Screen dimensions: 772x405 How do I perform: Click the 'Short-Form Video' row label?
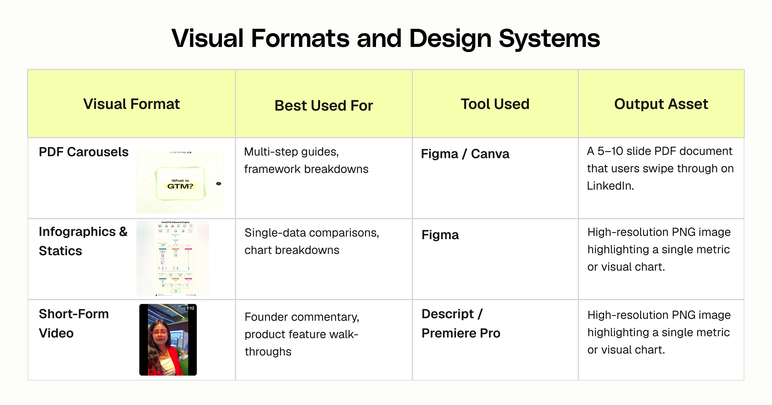pos(74,323)
